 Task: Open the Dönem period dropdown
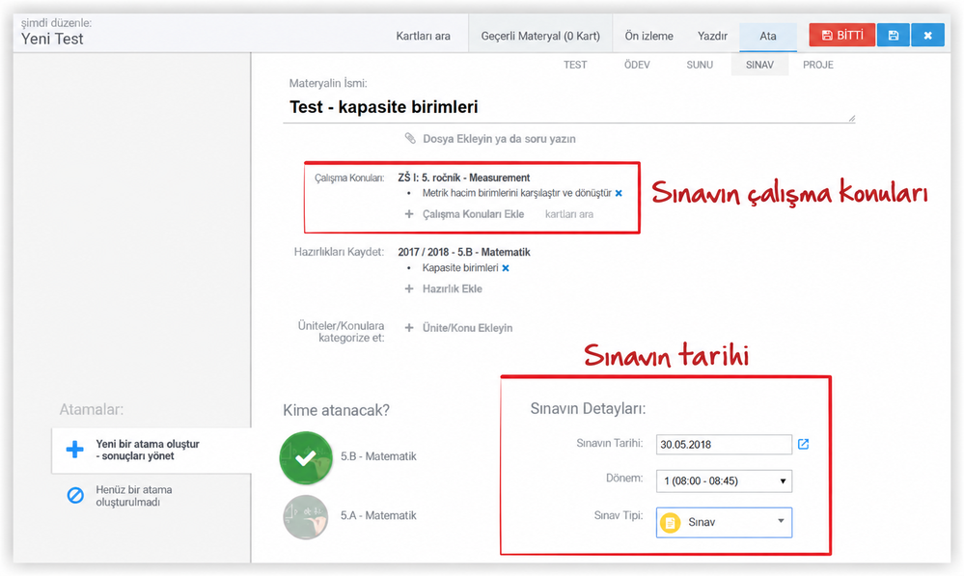click(724, 480)
